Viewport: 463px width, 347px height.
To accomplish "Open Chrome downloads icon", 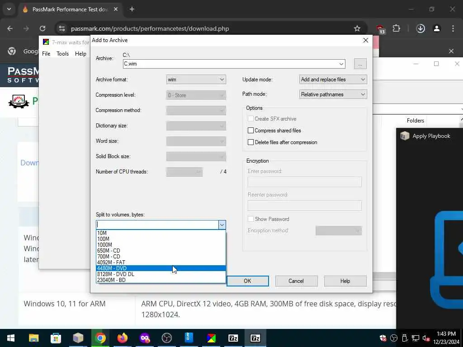I will coord(420,28).
